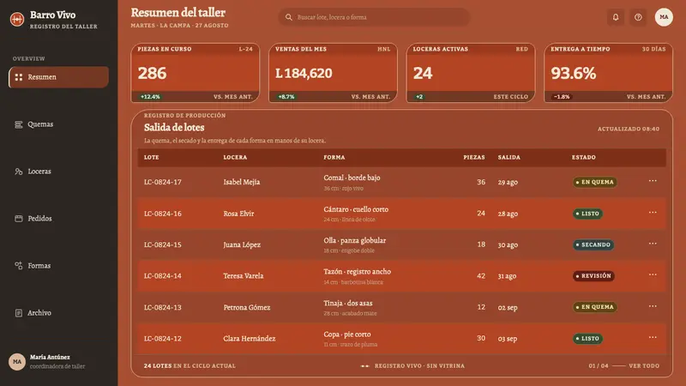Select locera name Rosa Elvir
Image resolution: width=686 pixels, height=386 pixels.
pyautogui.click(x=238, y=214)
